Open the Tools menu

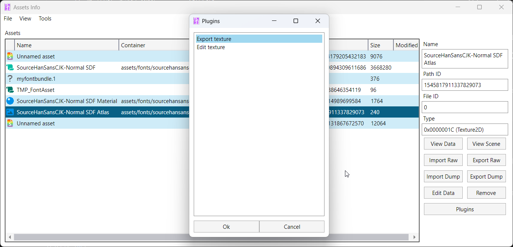(x=45, y=19)
